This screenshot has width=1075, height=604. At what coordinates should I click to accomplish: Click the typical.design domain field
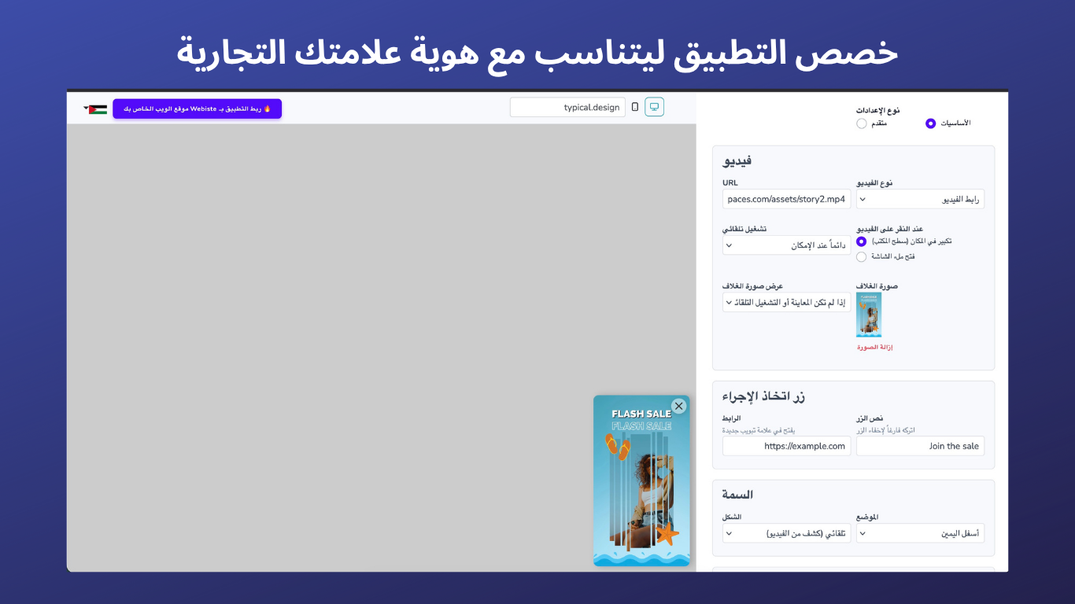click(567, 107)
